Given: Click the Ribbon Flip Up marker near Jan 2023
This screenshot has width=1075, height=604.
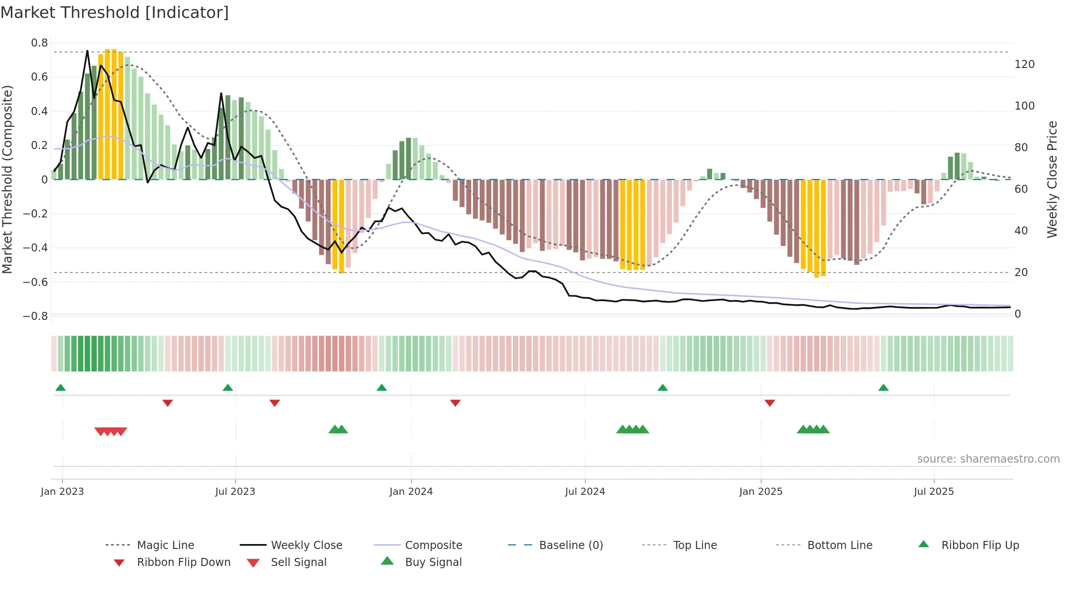Looking at the screenshot, I should click(x=60, y=387).
